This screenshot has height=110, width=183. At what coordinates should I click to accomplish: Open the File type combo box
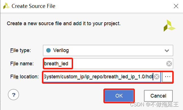[x=108, y=50]
